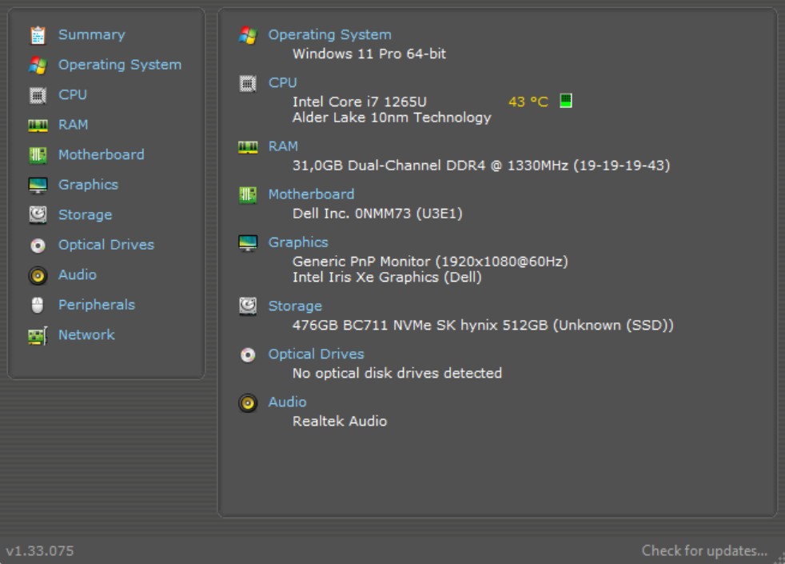Go to Optical Drives in sidebar
This screenshot has width=785, height=564.
pos(106,245)
